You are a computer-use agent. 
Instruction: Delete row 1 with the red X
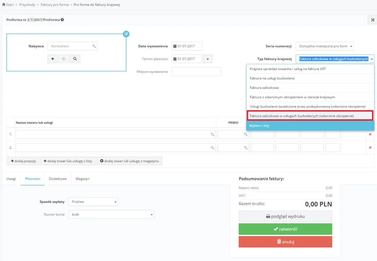pyautogui.click(x=370, y=134)
